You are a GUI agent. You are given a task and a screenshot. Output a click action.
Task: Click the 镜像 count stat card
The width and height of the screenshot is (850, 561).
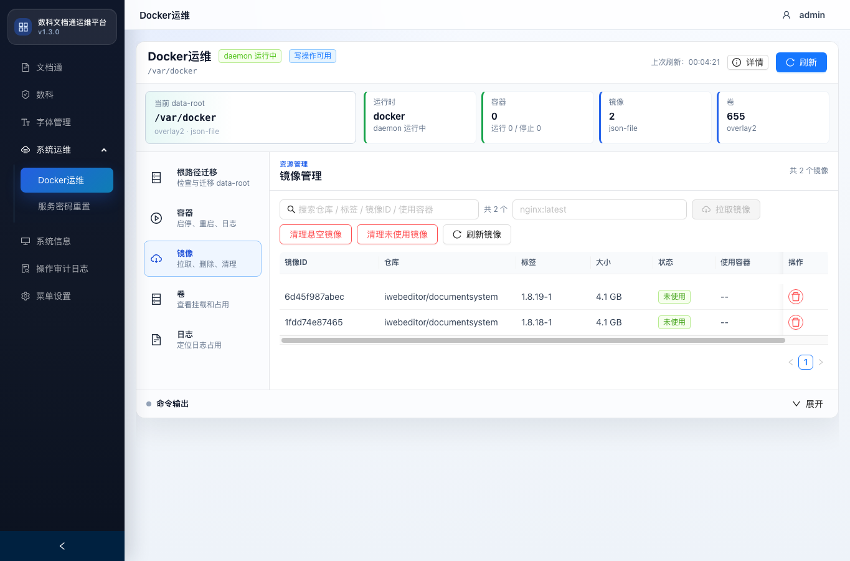click(655, 117)
